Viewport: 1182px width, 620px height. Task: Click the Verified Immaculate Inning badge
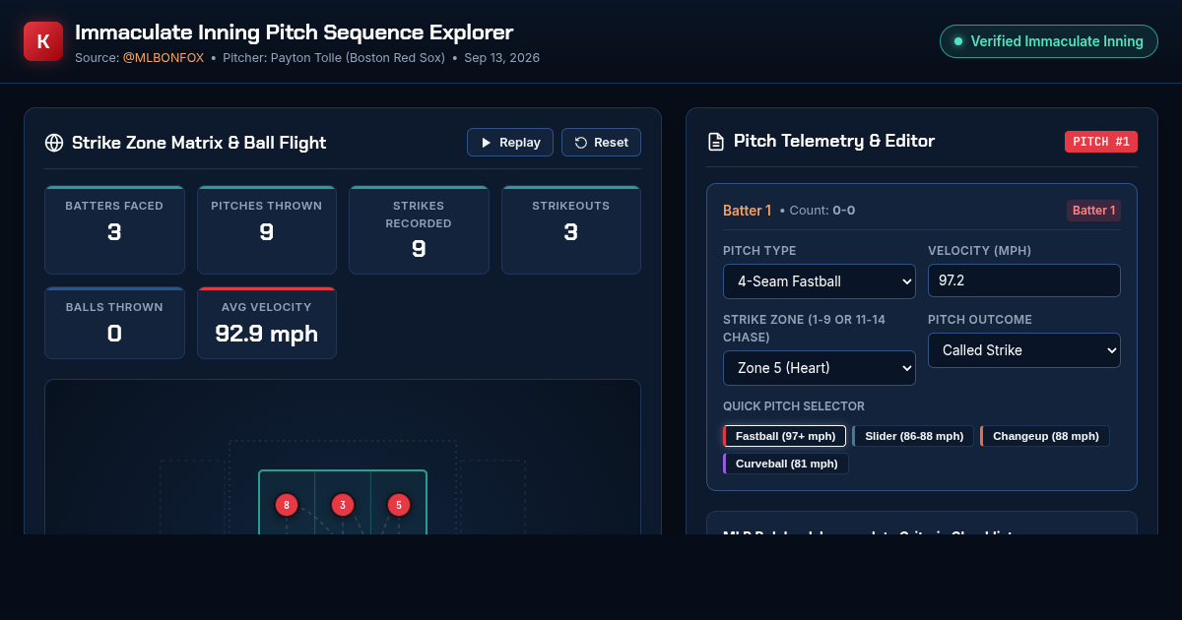1049,41
